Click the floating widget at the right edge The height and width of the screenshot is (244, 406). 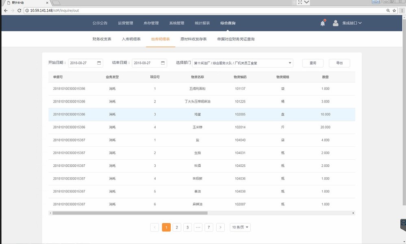coord(403,224)
